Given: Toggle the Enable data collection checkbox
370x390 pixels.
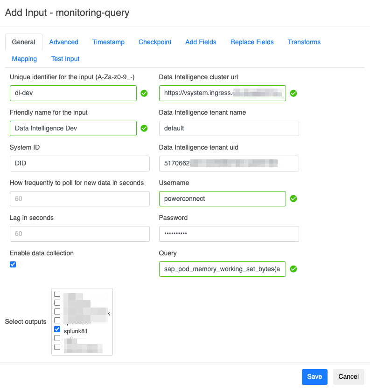Looking at the screenshot, I should (x=13, y=264).
